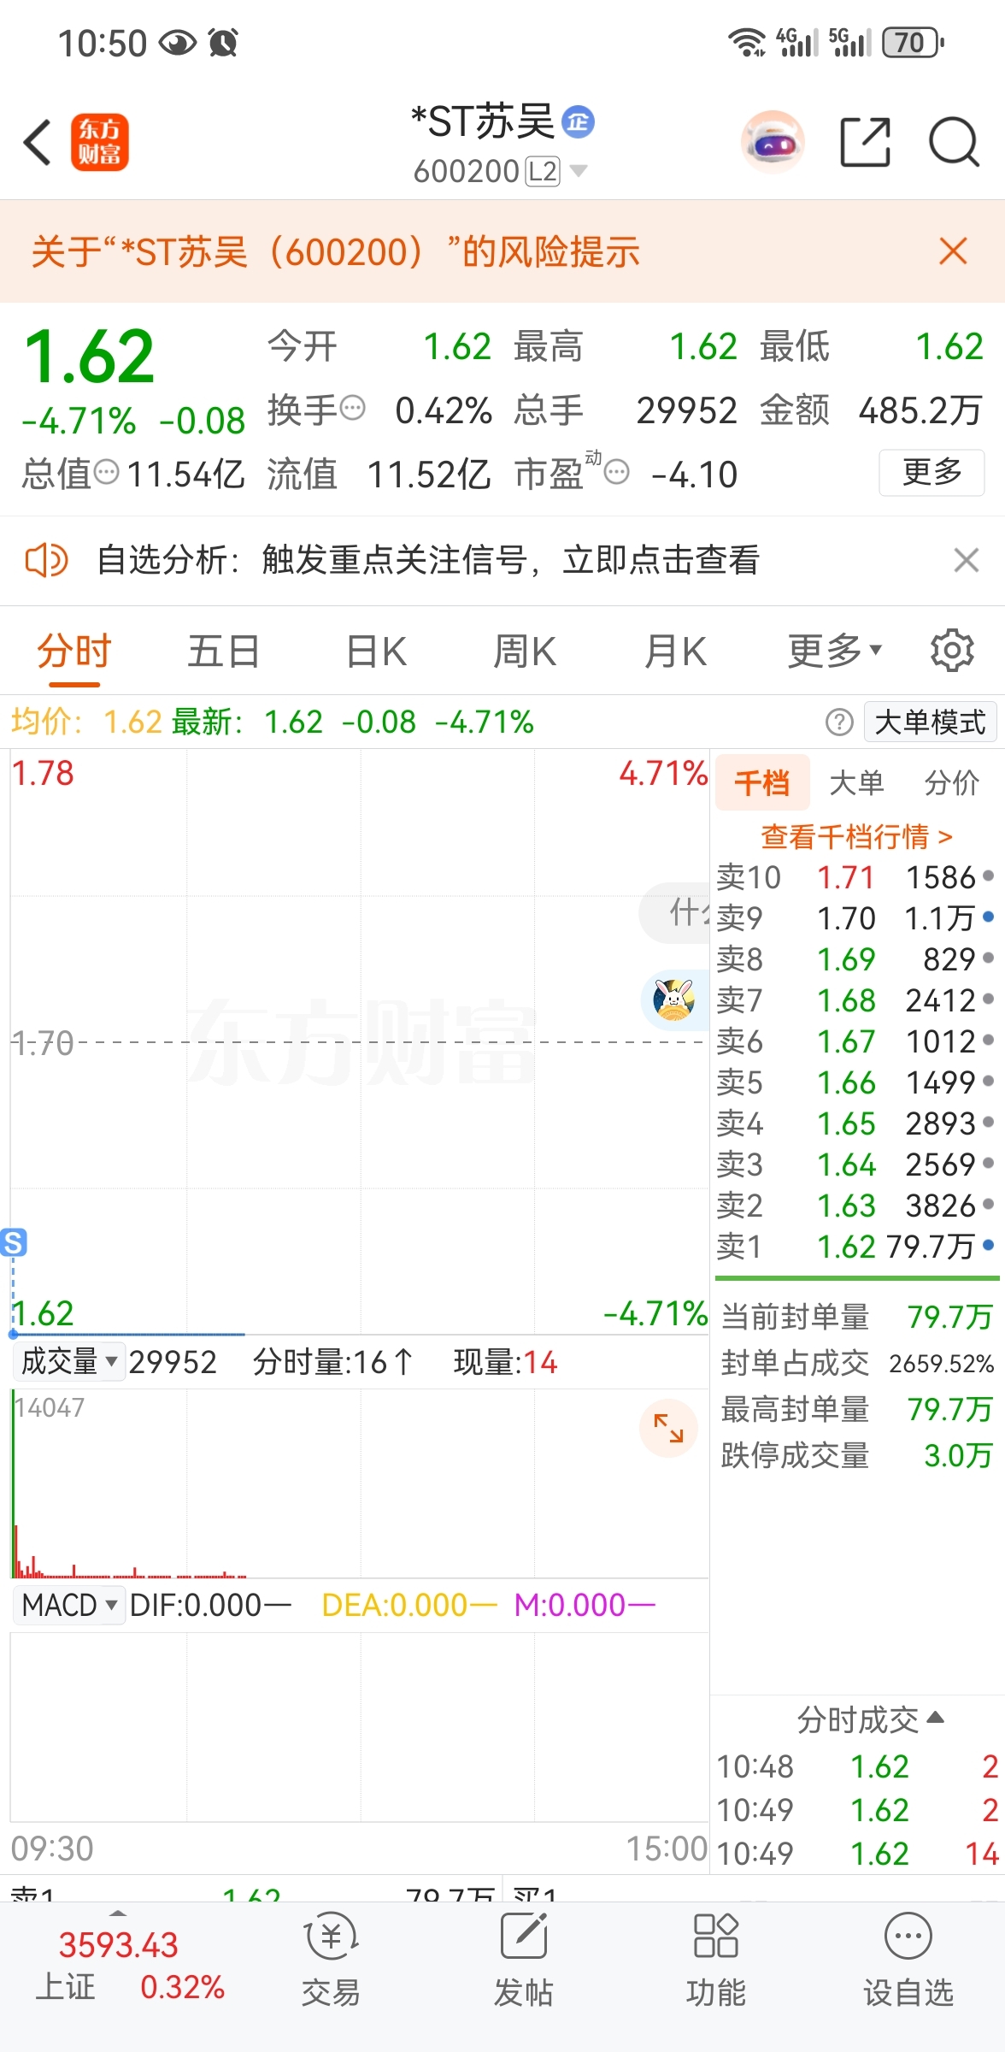Viewport: 1005px width, 2052px height.
Task: Open the 换手 info bubble icon
Action: (352, 409)
